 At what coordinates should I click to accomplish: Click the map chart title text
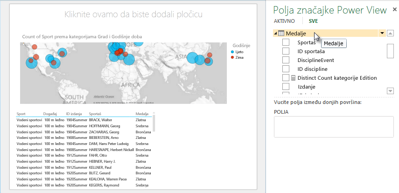coord(82,37)
